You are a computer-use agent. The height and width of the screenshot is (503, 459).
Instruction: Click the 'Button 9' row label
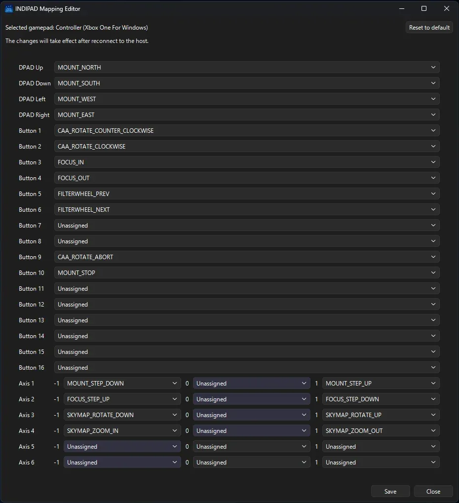click(x=30, y=257)
